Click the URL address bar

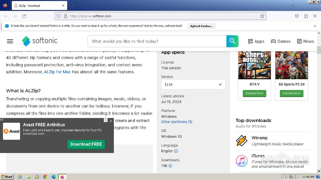[x=160, y=16]
